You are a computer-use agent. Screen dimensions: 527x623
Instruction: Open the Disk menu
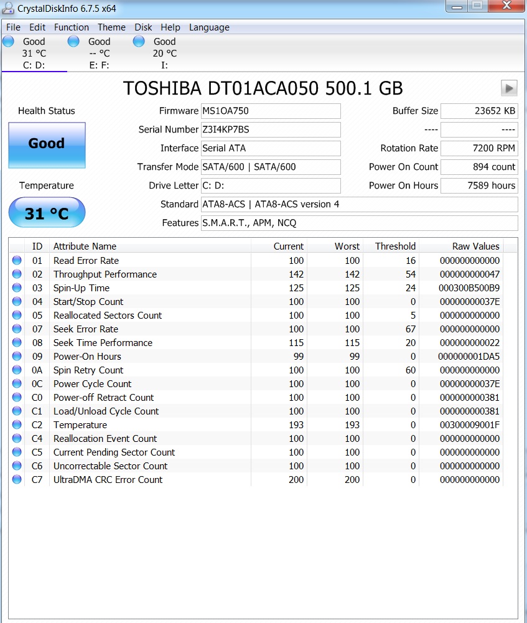pos(143,27)
